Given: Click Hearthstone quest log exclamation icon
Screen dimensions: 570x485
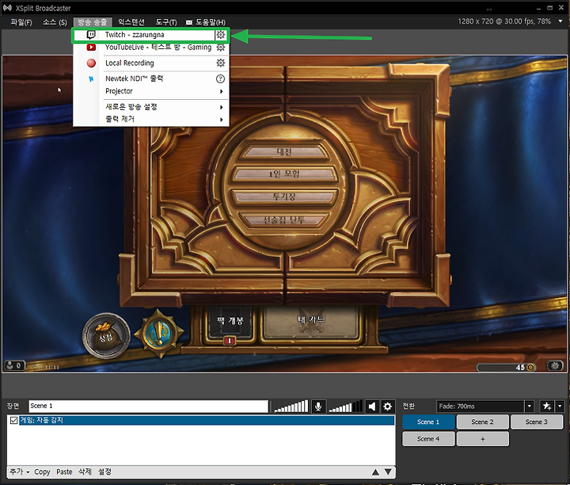Looking at the screenshot, I should (159, 334).
